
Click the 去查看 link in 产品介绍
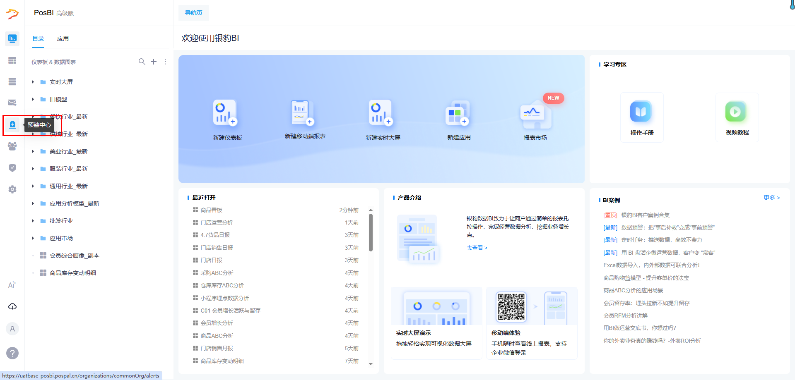[476, 248]
